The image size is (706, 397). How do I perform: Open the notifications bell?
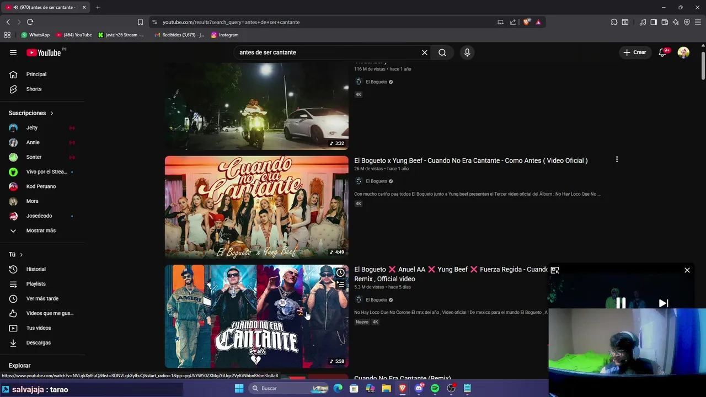(x=663, y=52)
